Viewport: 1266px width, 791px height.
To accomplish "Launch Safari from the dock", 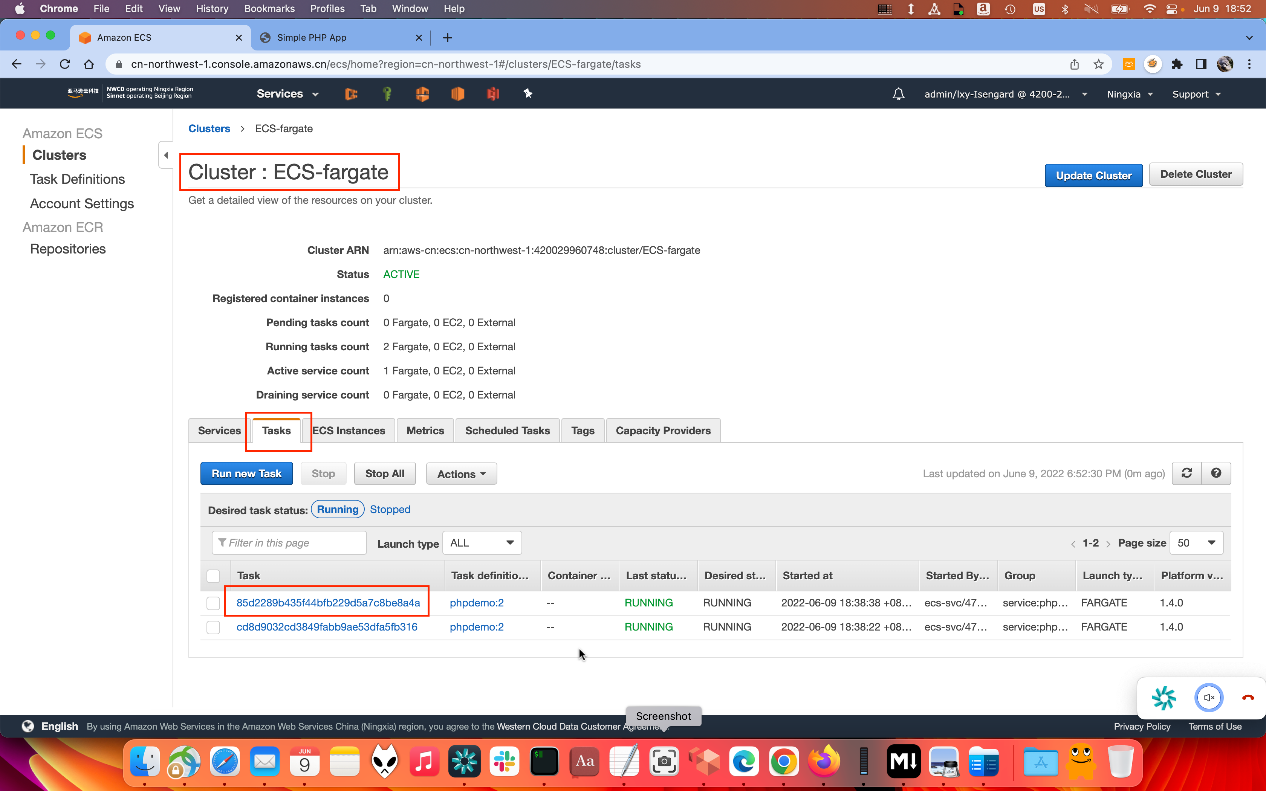I will (225, 762).
